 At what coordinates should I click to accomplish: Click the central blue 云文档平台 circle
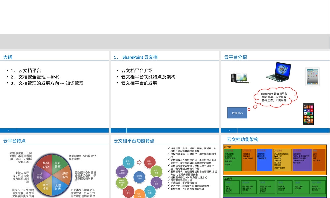click(139, 177)
